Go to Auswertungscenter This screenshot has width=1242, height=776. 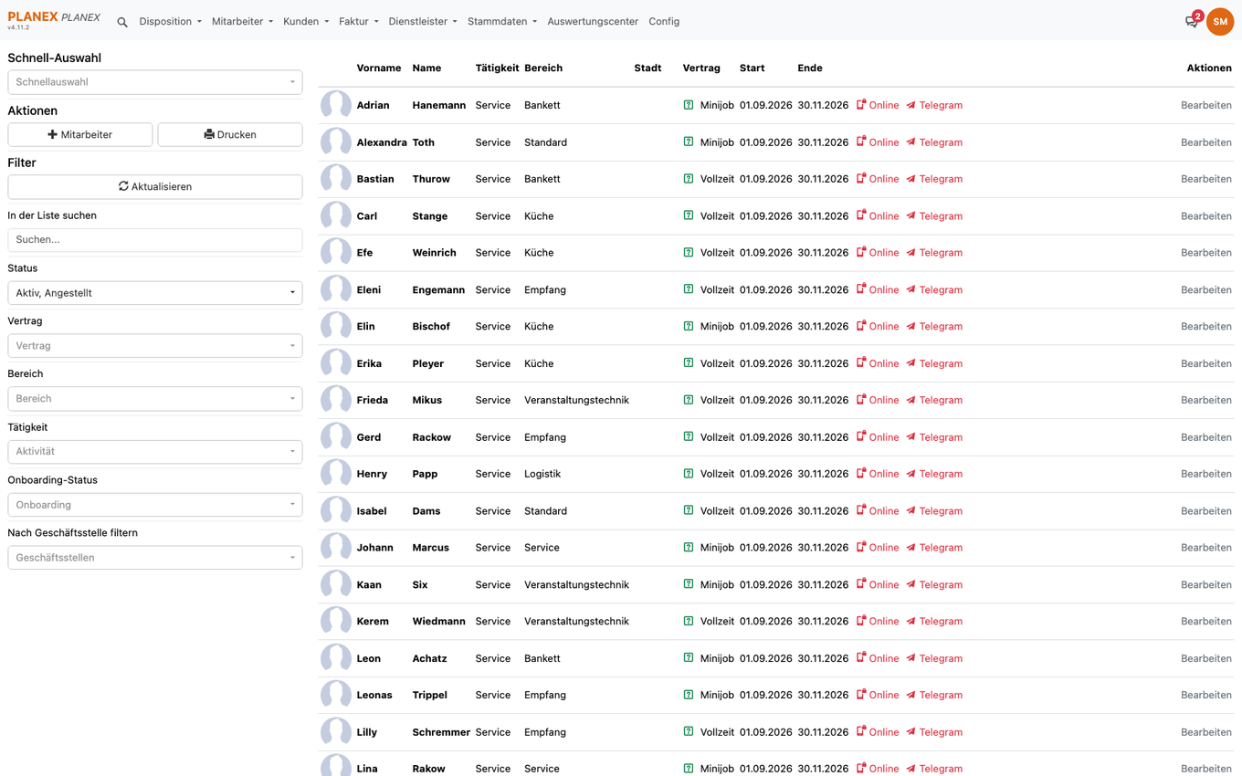coord(593,22)
